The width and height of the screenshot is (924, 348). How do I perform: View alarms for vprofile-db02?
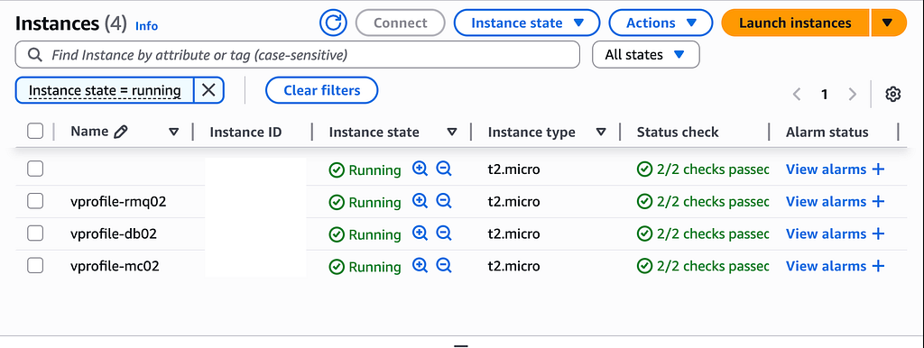[827, 234]
